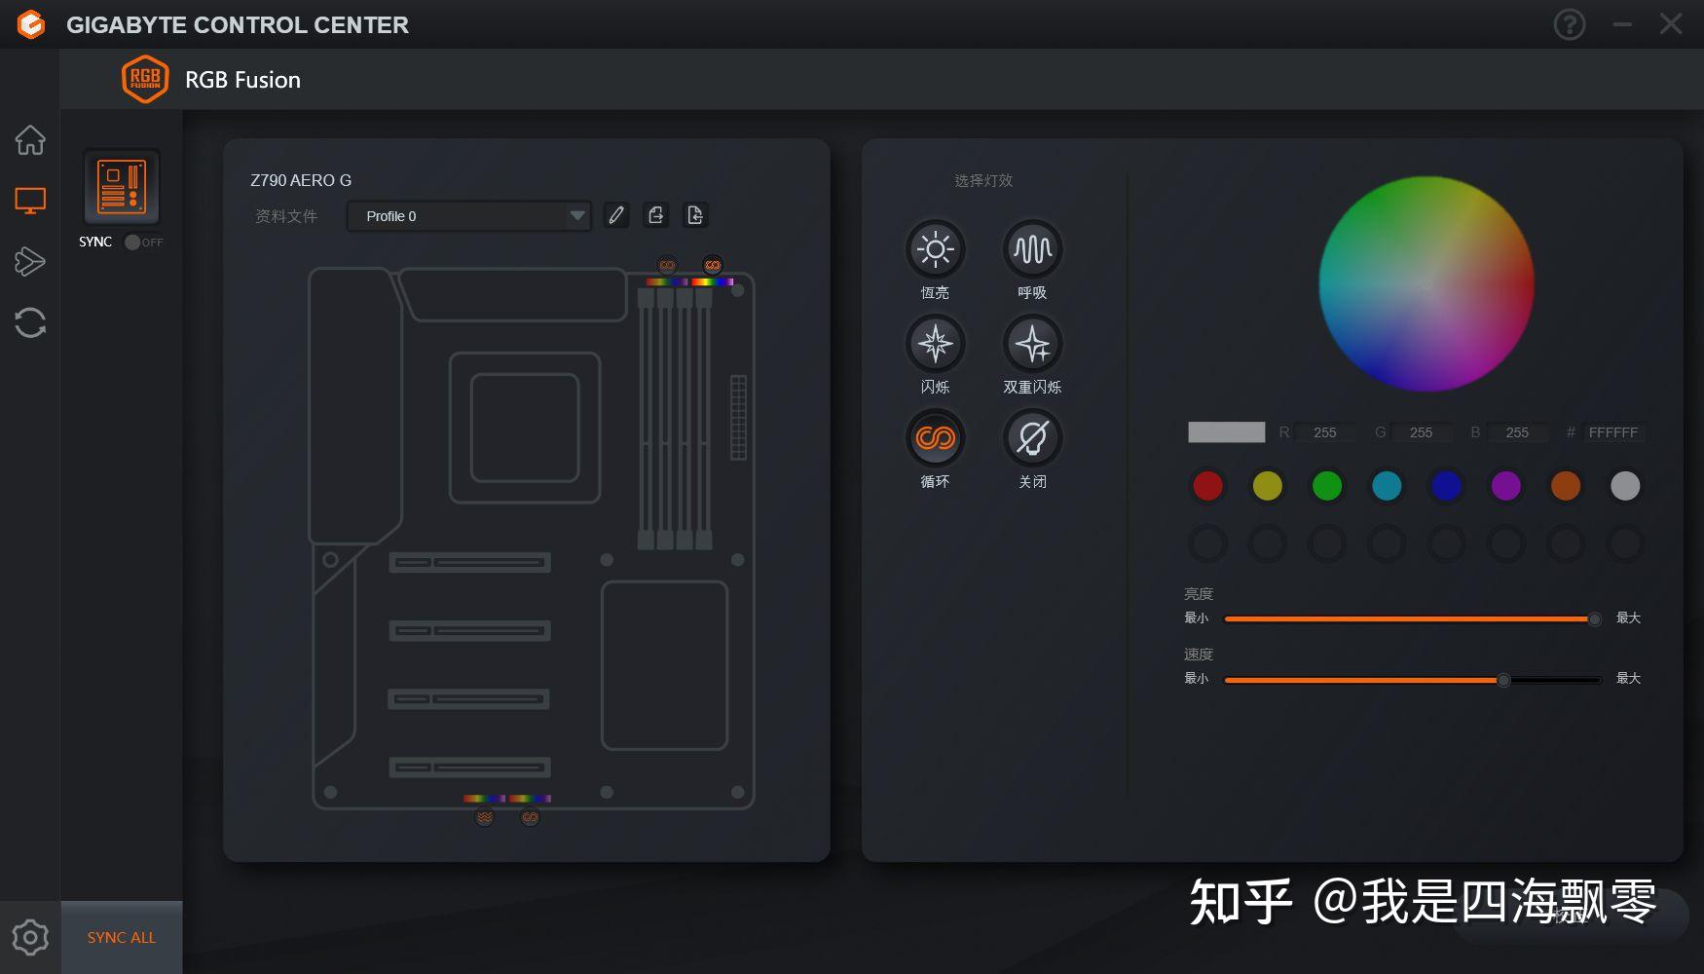The height and width of the screenshot is (974, 1704).
Task: Select the 闪烁 flash lighting effect
Action: (x=936, y=344)
